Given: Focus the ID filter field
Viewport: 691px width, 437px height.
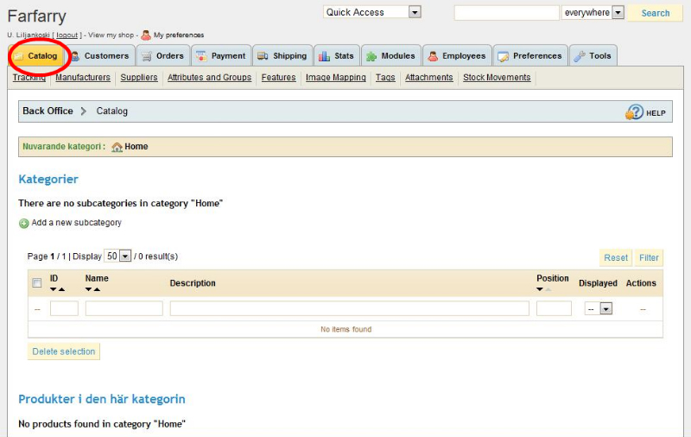Looking at the screenshot, I should 64,308.
